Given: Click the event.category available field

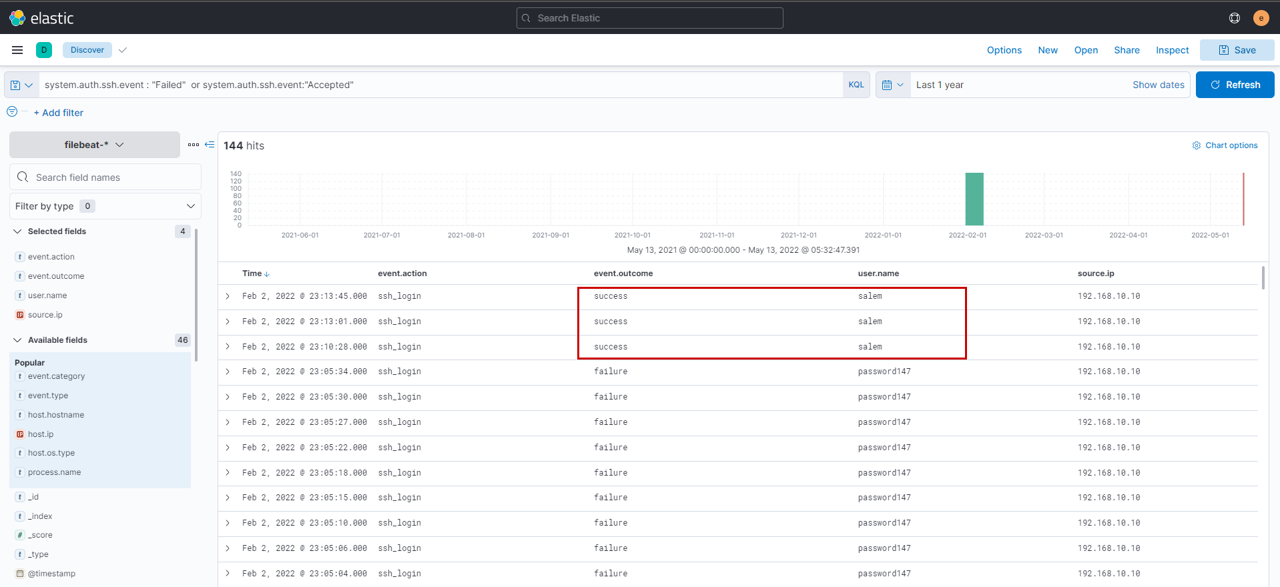Looking at the screenshot, I should click(x=57, y=376).
